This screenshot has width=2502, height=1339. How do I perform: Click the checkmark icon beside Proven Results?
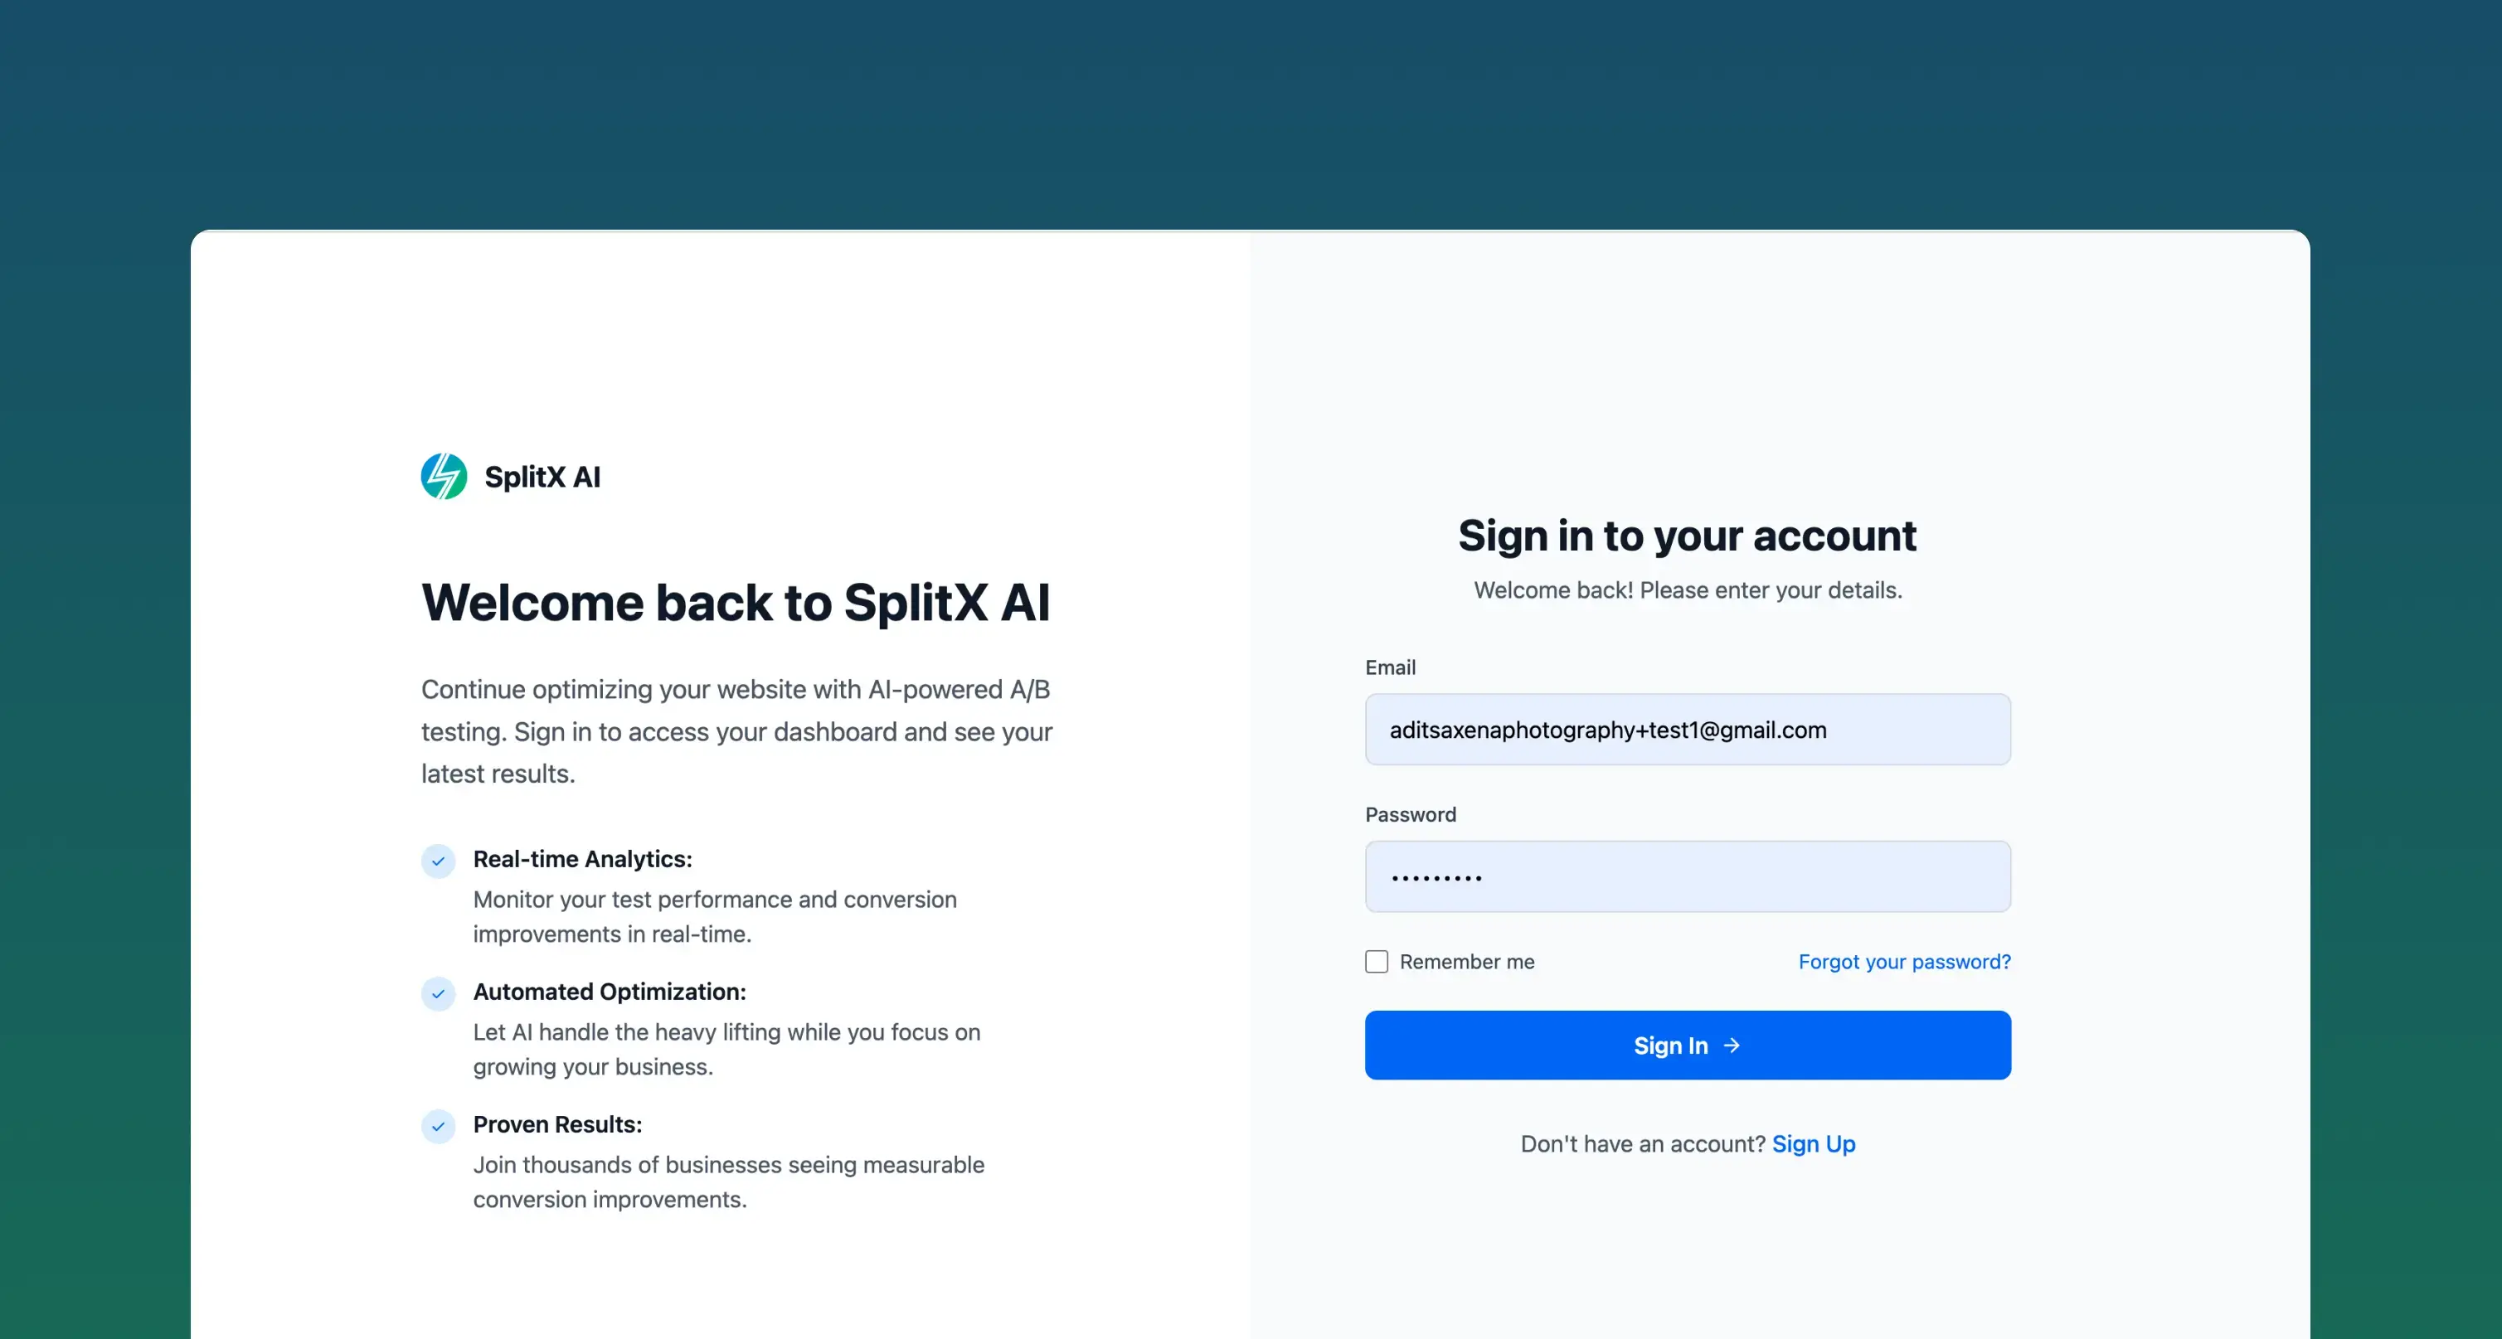[439, 1127]
